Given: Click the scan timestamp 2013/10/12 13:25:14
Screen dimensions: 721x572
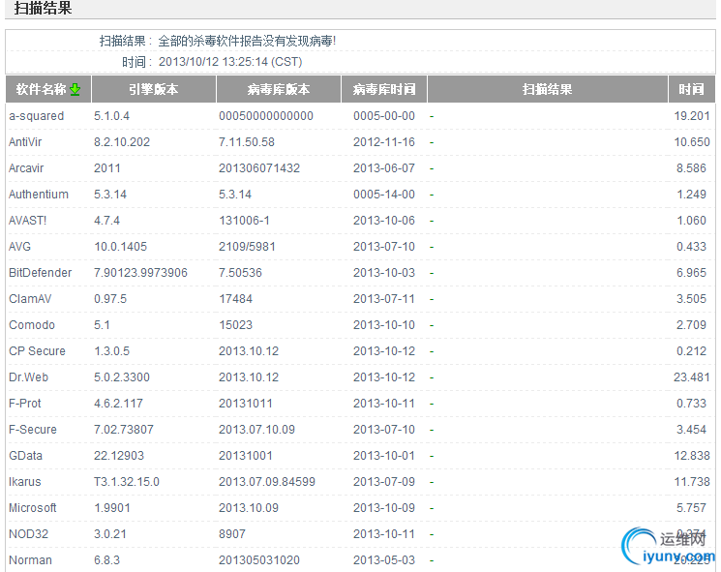Looking at the screenshot, I should tap(213, 62).
